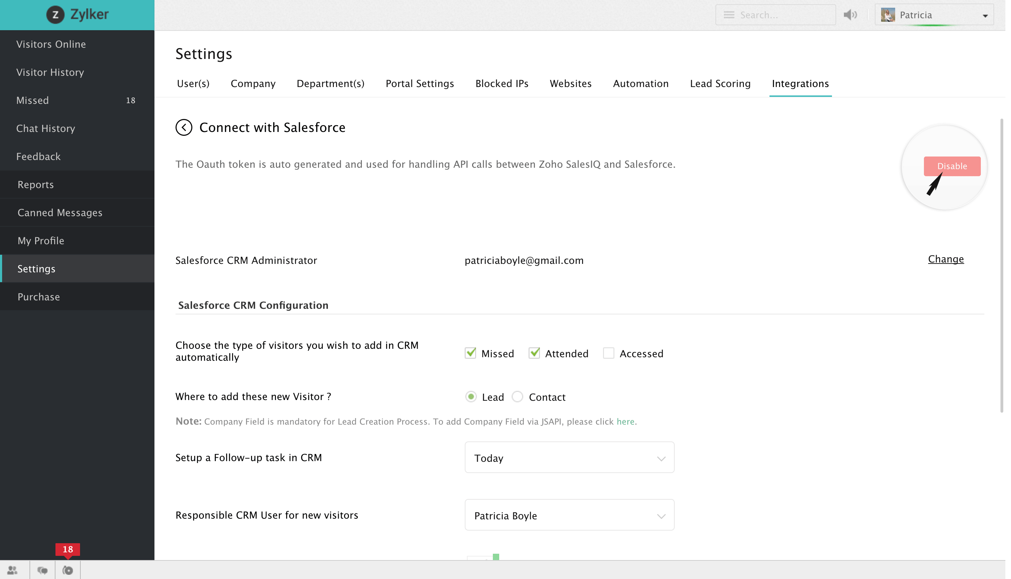1011x579 pixels.
Task: Open Chat History in sidebar
Action: (78, 129)
